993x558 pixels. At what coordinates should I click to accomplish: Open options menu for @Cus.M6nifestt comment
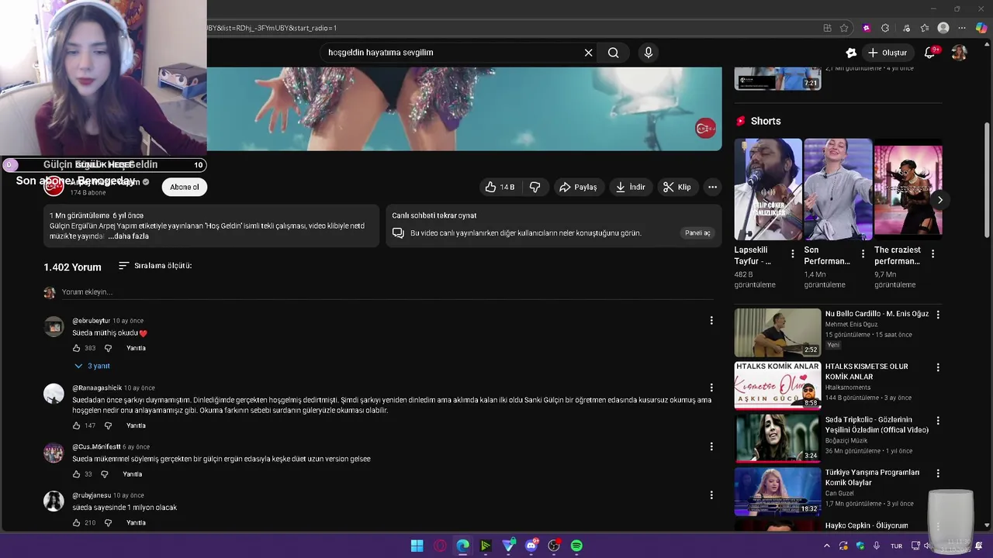pyautogui.click(x=711, y=446)
